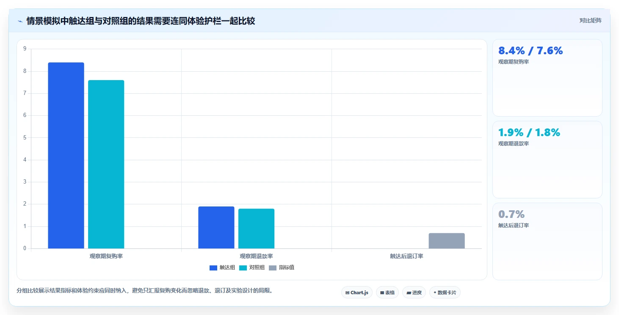The width and height of the screenshot is (619, 315).
Task: Click the gray 指标值 legend swatch
Action: (x=273, y=268)
